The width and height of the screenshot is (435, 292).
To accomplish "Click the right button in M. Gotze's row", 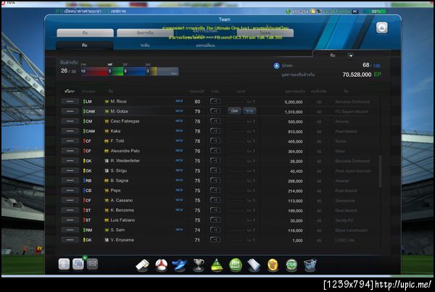I will [x=249, y=111].
